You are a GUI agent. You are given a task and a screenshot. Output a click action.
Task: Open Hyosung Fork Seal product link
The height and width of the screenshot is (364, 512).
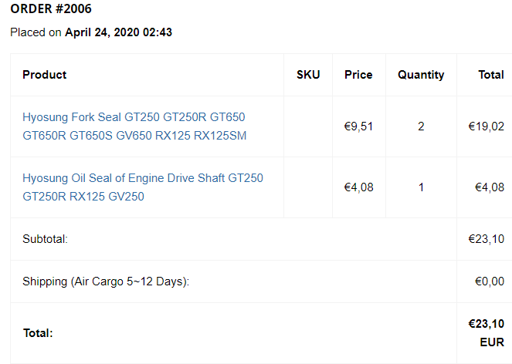pyautogui.click(x=134, y=126)
